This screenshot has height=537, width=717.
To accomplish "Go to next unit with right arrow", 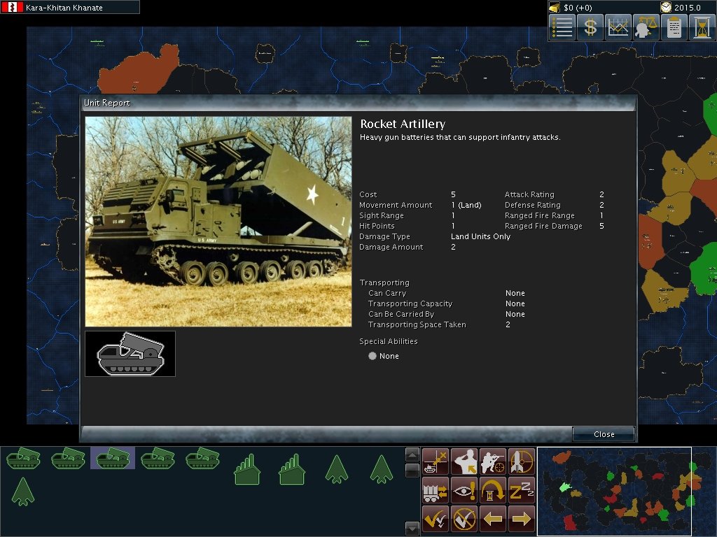I will (x=522, y=519).
